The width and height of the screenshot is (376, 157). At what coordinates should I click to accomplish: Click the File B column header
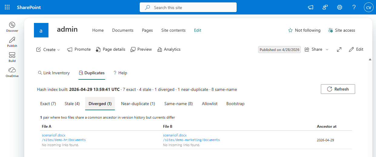click(168, 127)
